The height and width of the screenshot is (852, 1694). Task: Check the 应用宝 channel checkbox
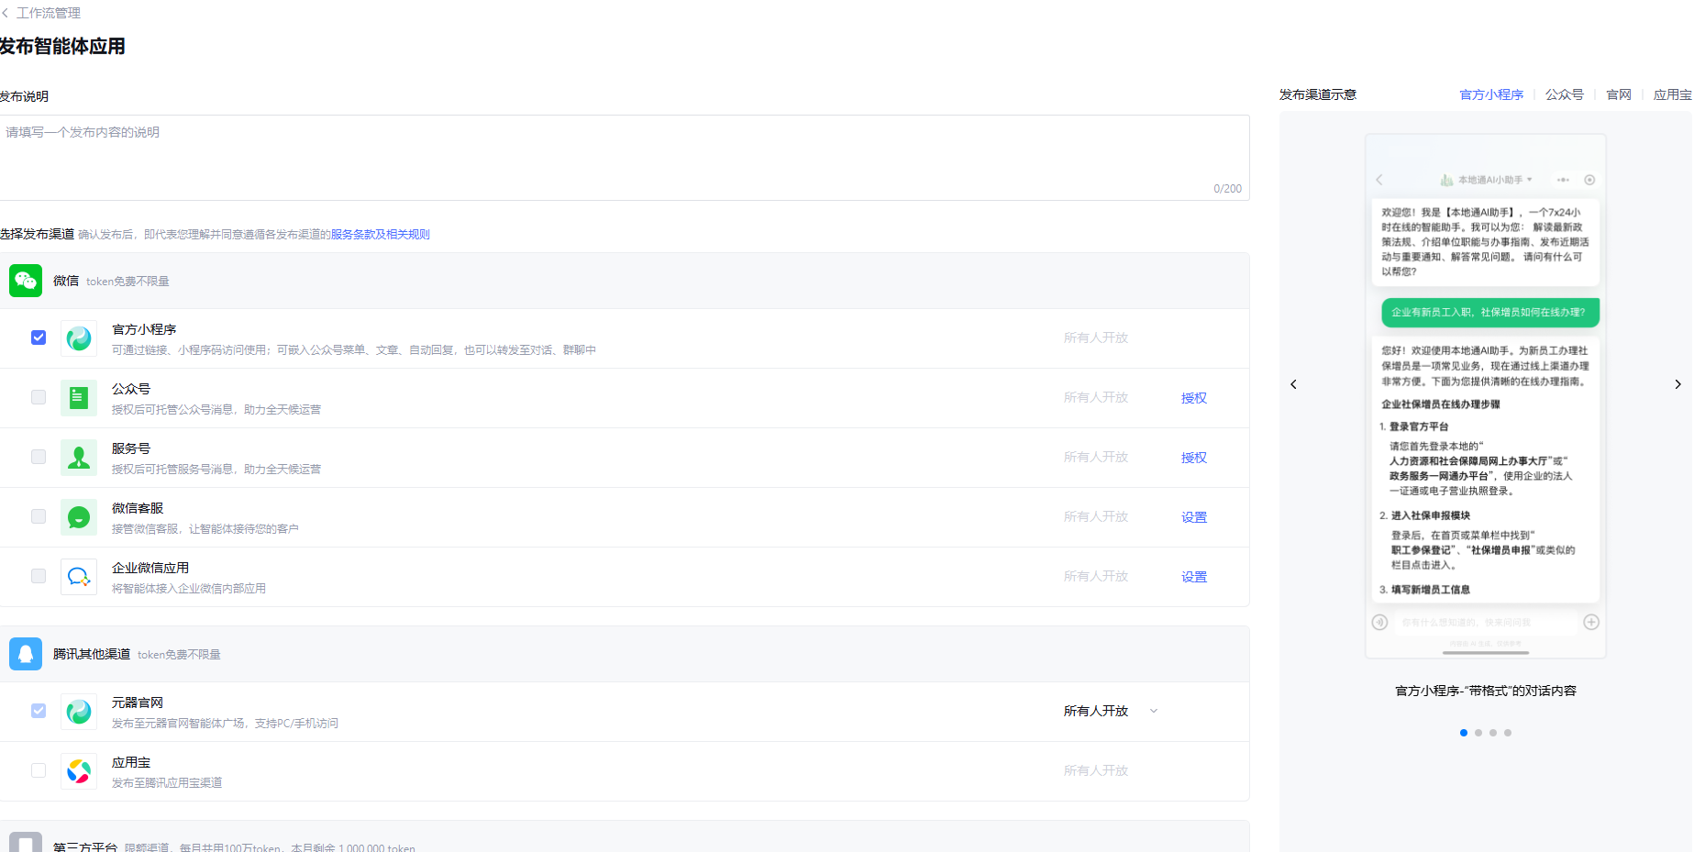pyautogui.click(x=39, y=770)
